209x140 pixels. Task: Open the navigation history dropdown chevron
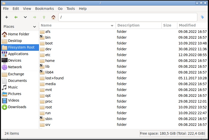tap(25, 17)
